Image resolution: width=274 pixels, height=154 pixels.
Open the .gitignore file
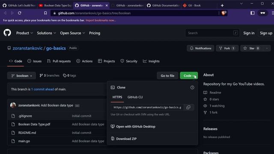pos(25,116)
